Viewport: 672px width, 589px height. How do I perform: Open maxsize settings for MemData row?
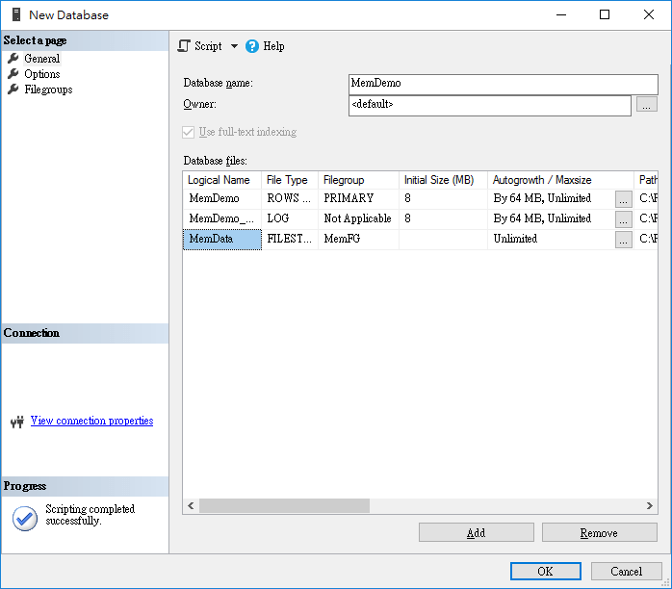[624, 239]
